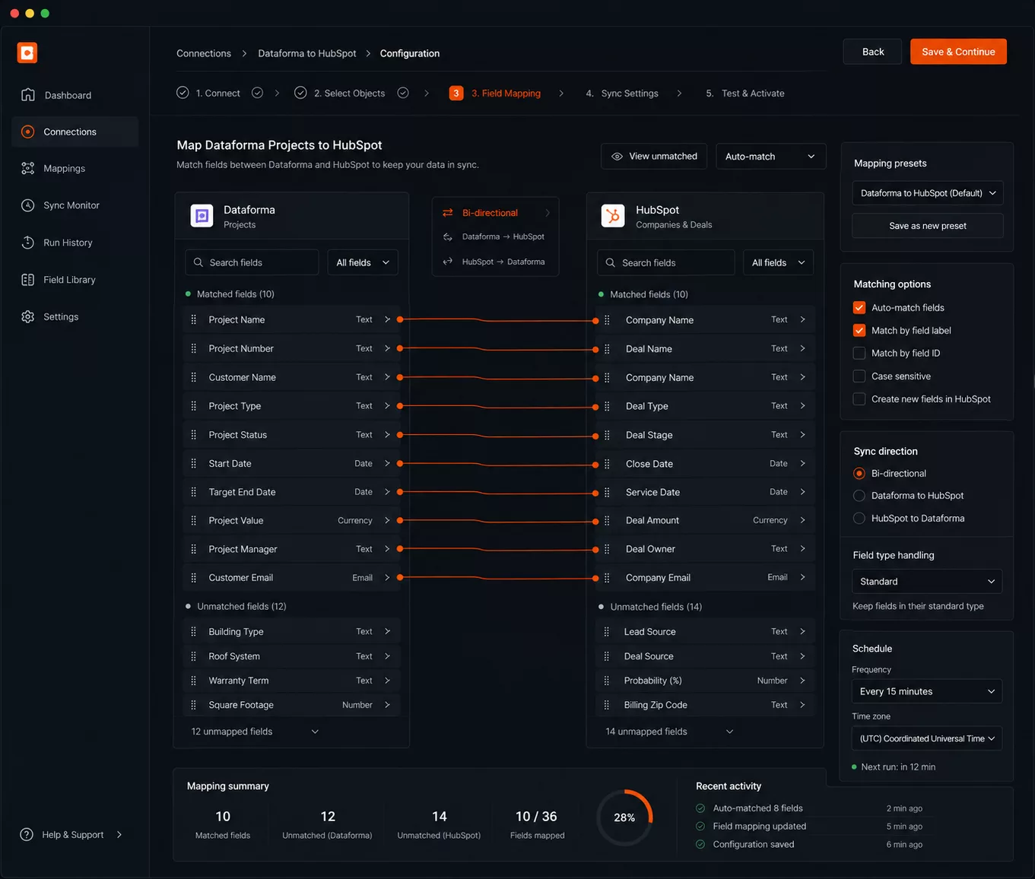Screen dimensions: 1035x879
Task: Click the Connections sidebar icon
Action: pyautogui.click(x=28, y=132)
